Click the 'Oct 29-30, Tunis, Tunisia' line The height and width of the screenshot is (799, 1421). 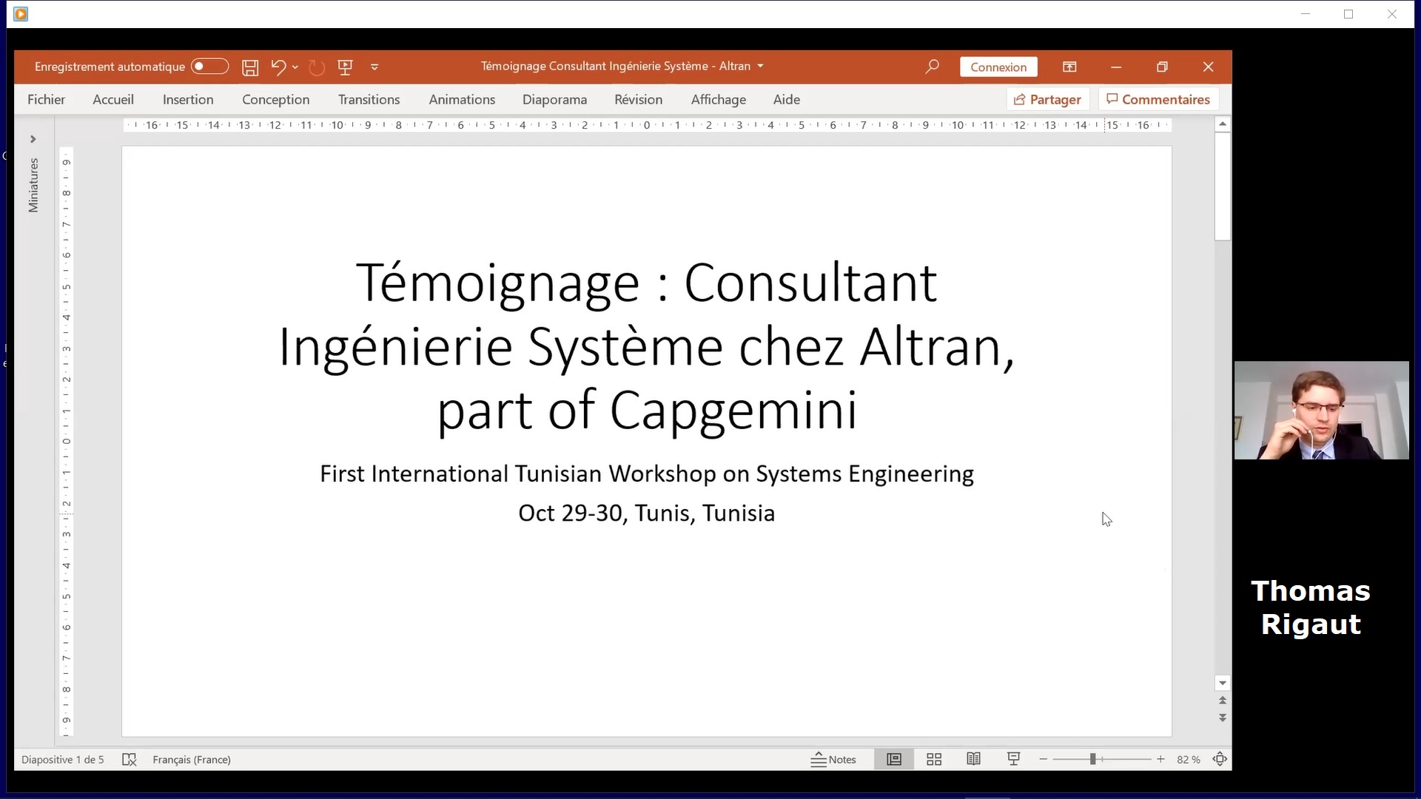click(x=646, y=513)
